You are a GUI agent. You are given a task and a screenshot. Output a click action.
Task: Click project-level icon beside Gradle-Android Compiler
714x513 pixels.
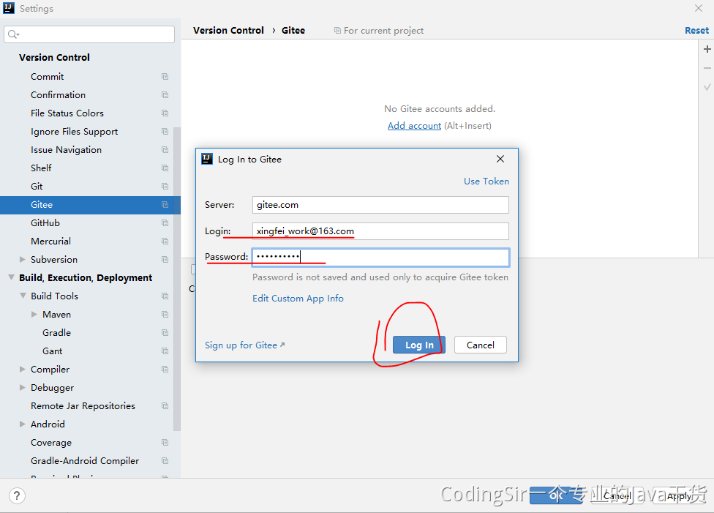pyautogui.click(x=165, y=460)
